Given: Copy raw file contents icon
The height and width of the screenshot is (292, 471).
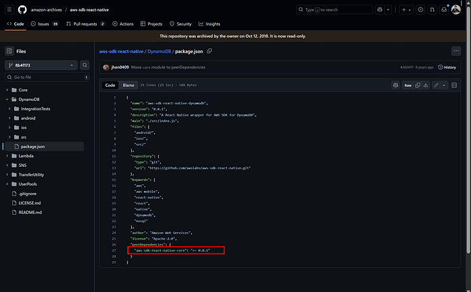Looking at the screenshot, I should pyautogui.click(x=418, y=85).
